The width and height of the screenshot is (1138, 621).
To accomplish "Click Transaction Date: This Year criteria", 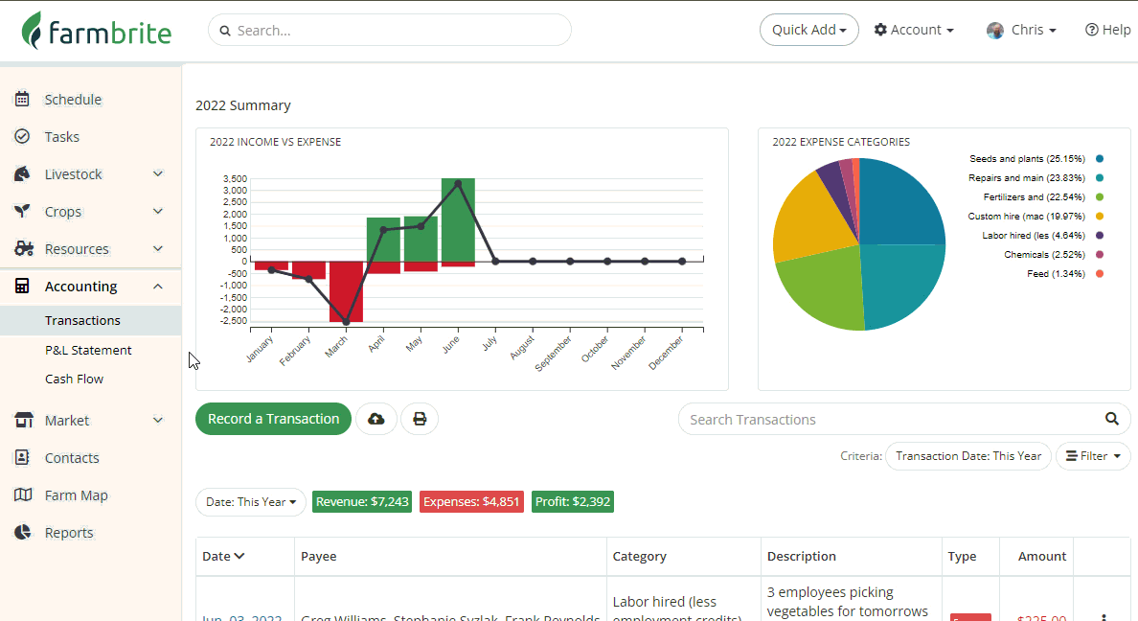I will pos(968,456).
